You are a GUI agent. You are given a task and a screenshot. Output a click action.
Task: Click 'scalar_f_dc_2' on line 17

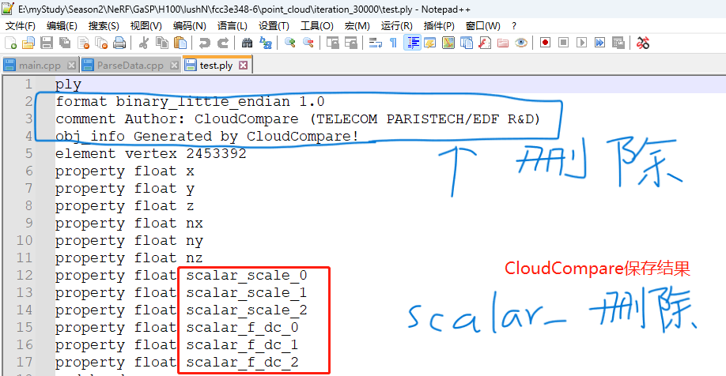click(242, 363)
